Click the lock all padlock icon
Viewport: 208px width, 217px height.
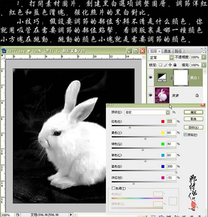pos(175,65)
